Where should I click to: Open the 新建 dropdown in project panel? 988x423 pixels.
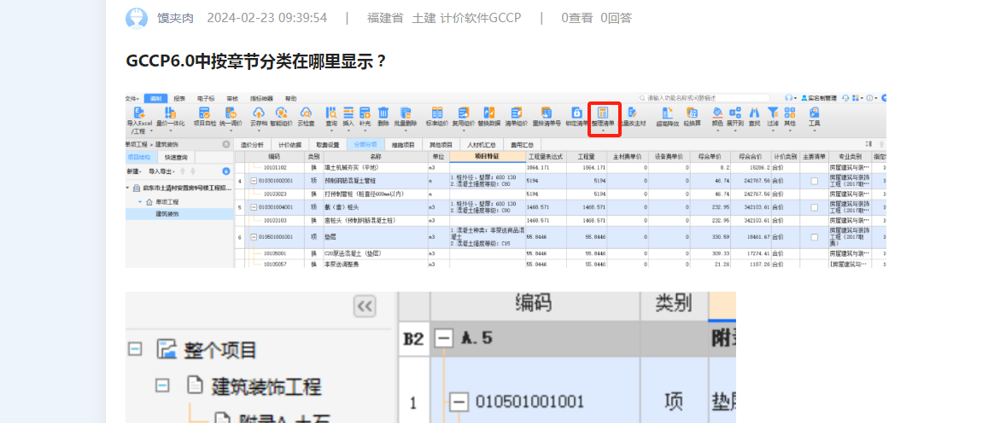pos(134,171)
